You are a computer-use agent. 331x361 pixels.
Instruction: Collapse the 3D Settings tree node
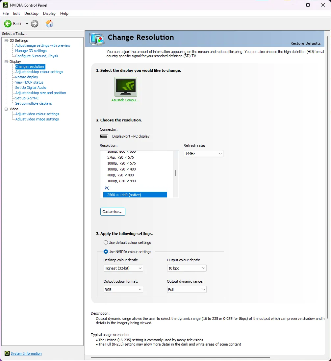[x=6, y=40]
